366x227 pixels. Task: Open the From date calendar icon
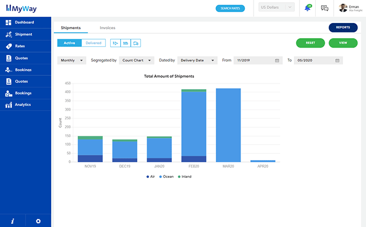277,61
